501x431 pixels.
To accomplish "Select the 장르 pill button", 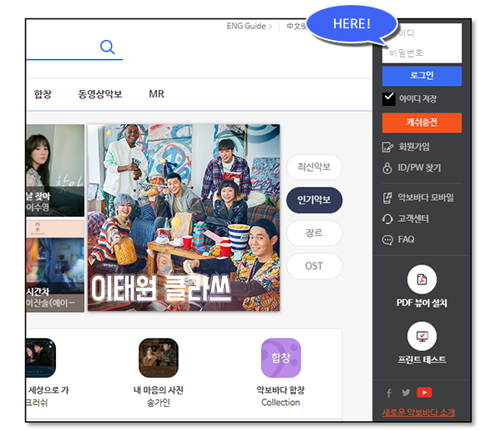I will click(x=315, y=233).
